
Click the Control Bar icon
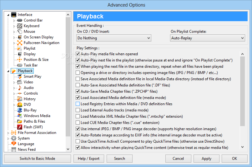(20, 20)
